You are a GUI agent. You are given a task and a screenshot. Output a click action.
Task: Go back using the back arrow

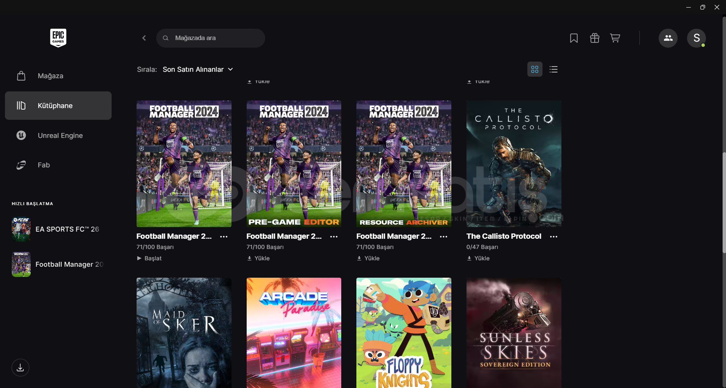pos(144,38)
